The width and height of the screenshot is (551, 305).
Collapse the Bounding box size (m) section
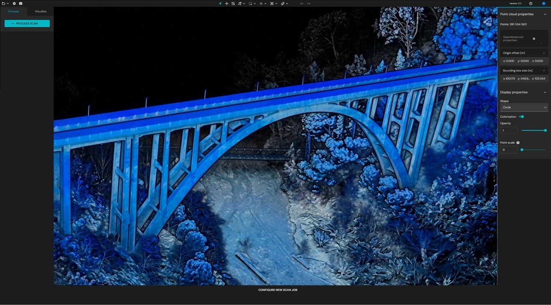[x=544, y=70]
